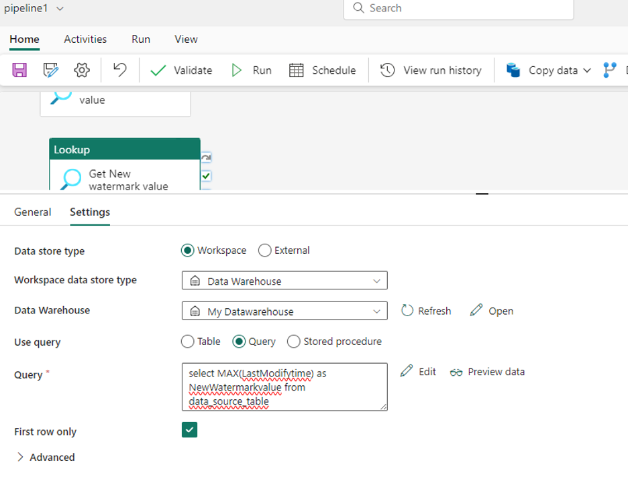Click the skip arrow connector on Lookup activity
The image size is (628, 485).
tap(206, 157)
